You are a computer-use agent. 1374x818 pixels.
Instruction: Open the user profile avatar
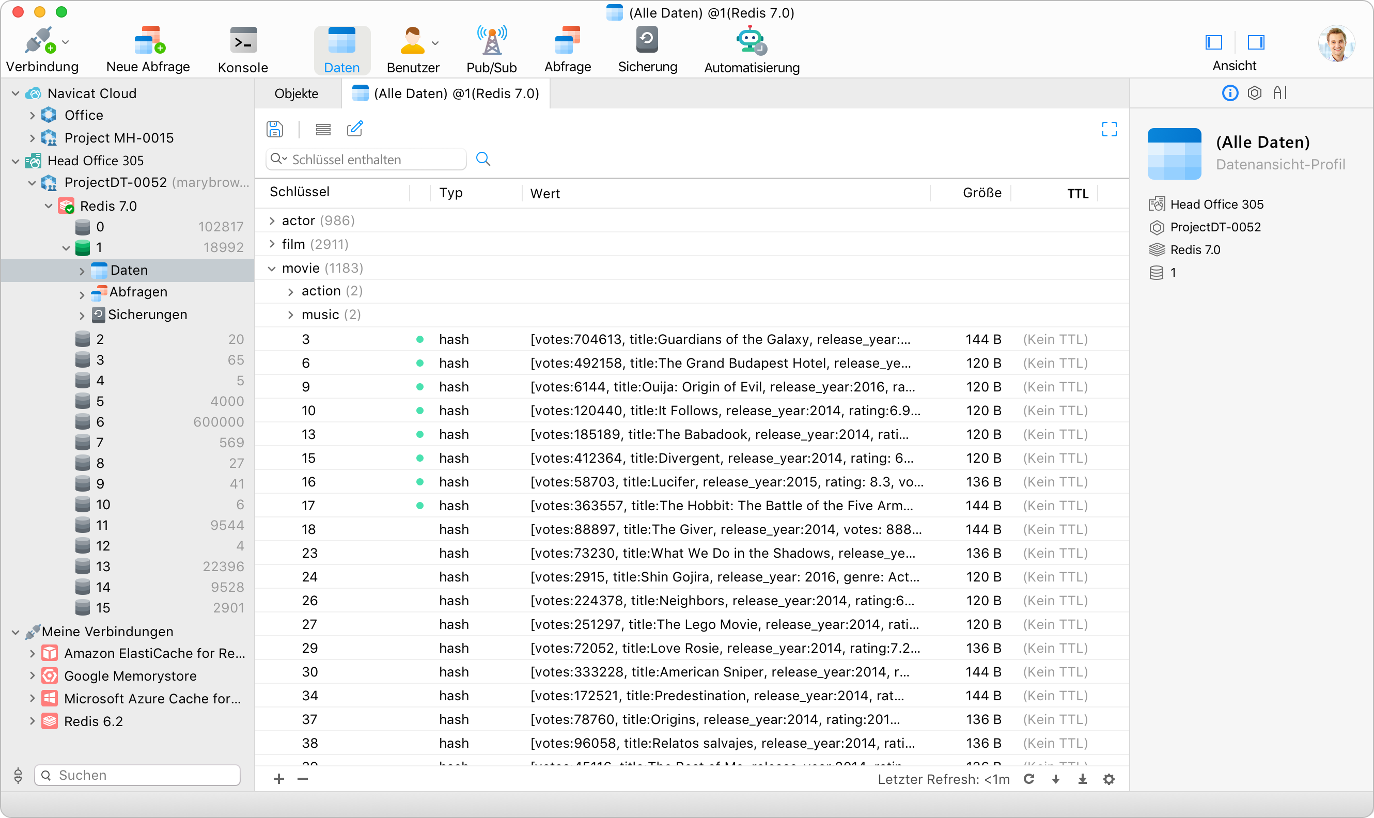[x=1335, y=43]
